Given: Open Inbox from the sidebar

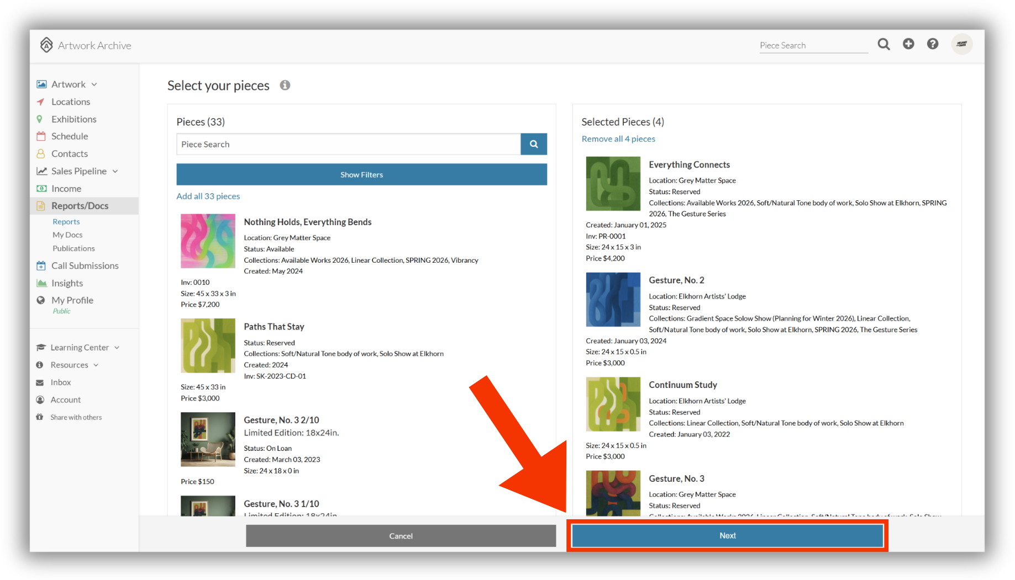Looking at the screenshot, I should pyautogui.click(x=61, y=382).
